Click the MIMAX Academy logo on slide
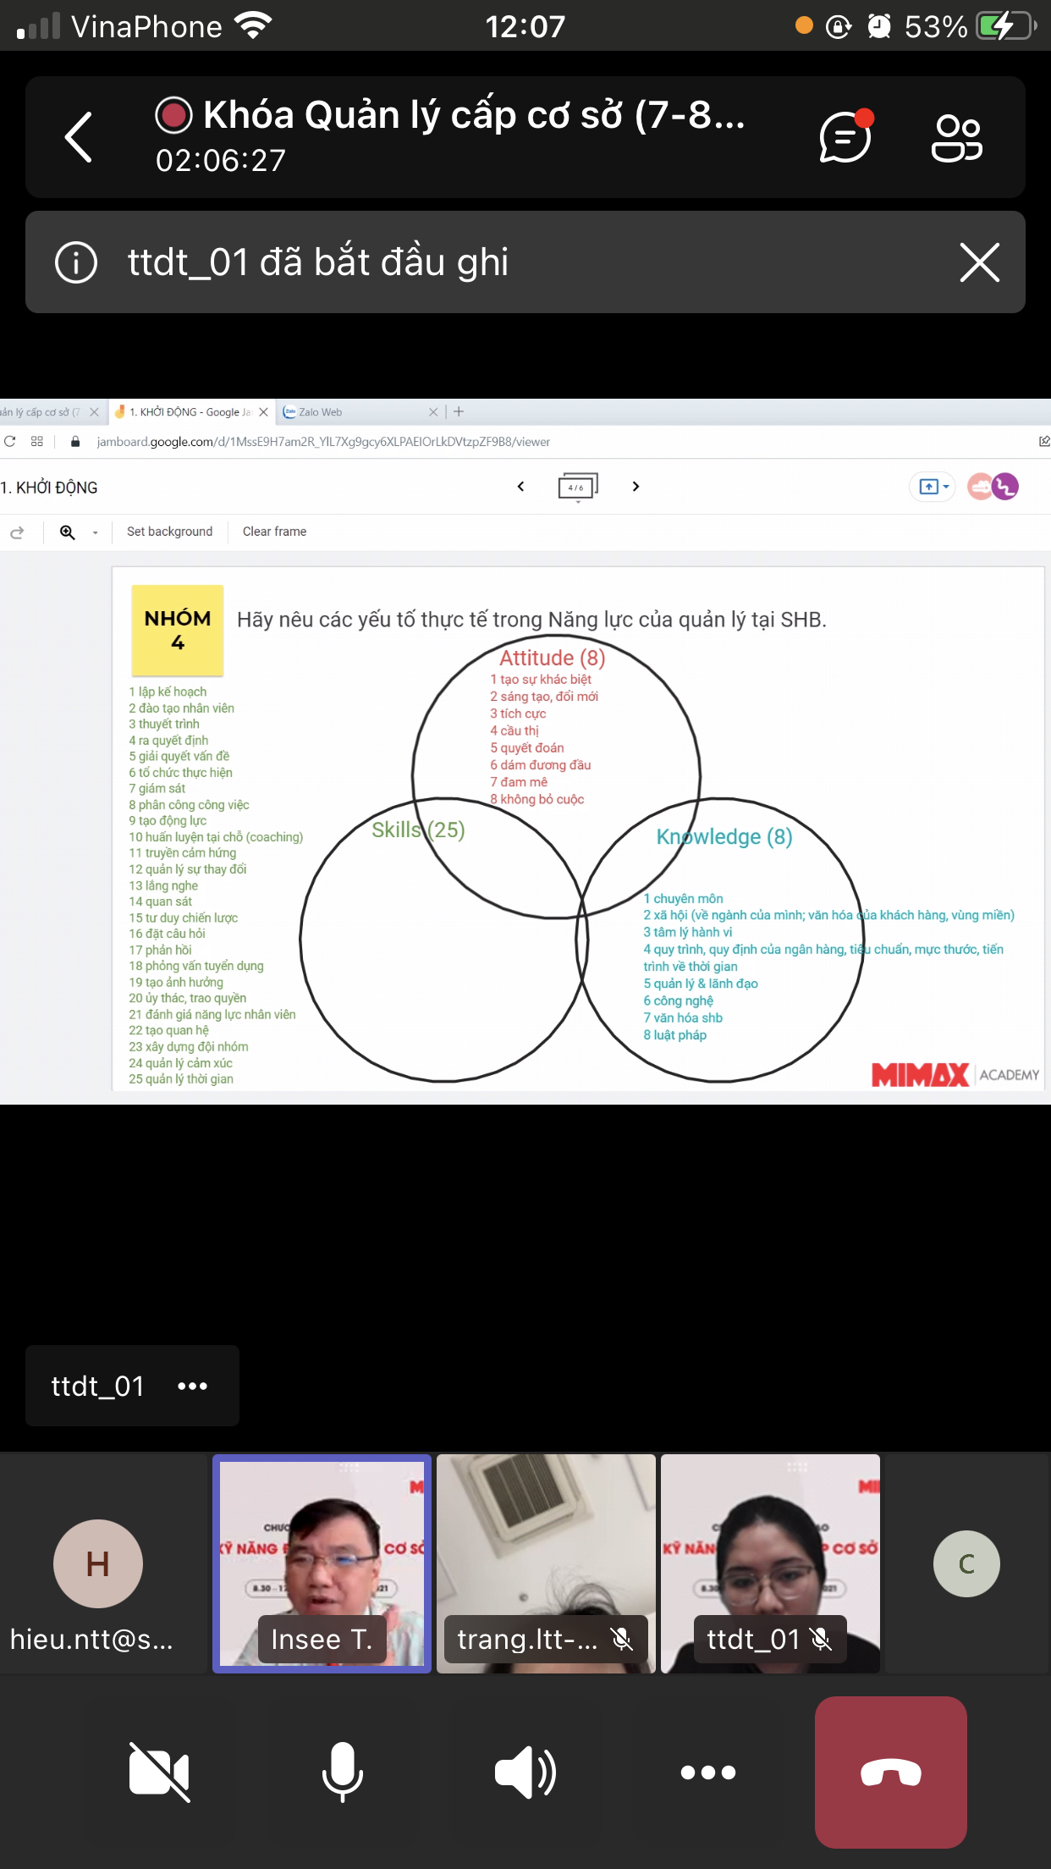This screenshot has height=1869, width=1051. click(955, 1074)
